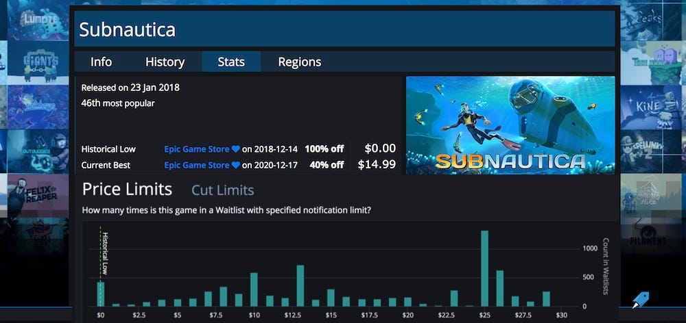Click the heart icon in Current Best row
Image resolution: width=686 pixels, height=323 pixels.
pyautogui.click(x=235, y=165)
